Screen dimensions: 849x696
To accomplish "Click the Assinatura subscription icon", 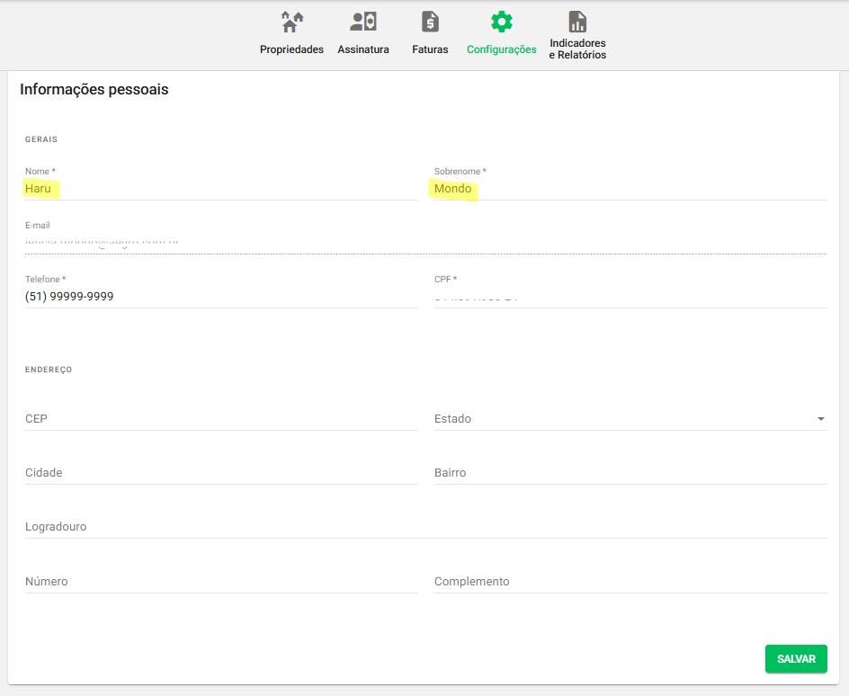I will click(363, 22).
